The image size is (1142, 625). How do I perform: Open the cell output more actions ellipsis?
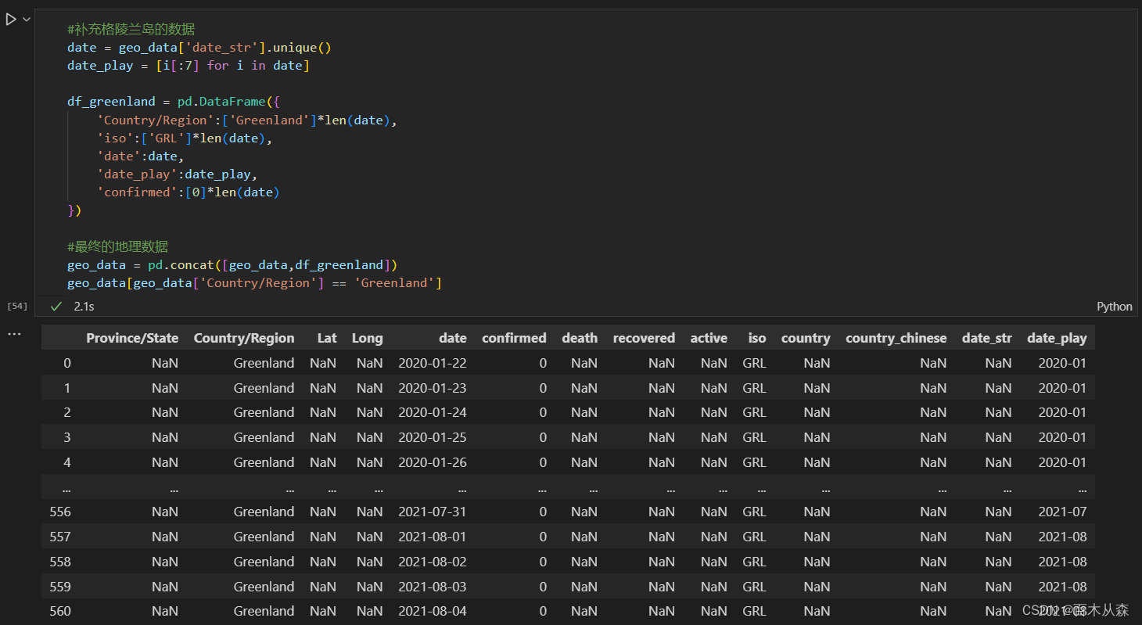click(14, 335)
